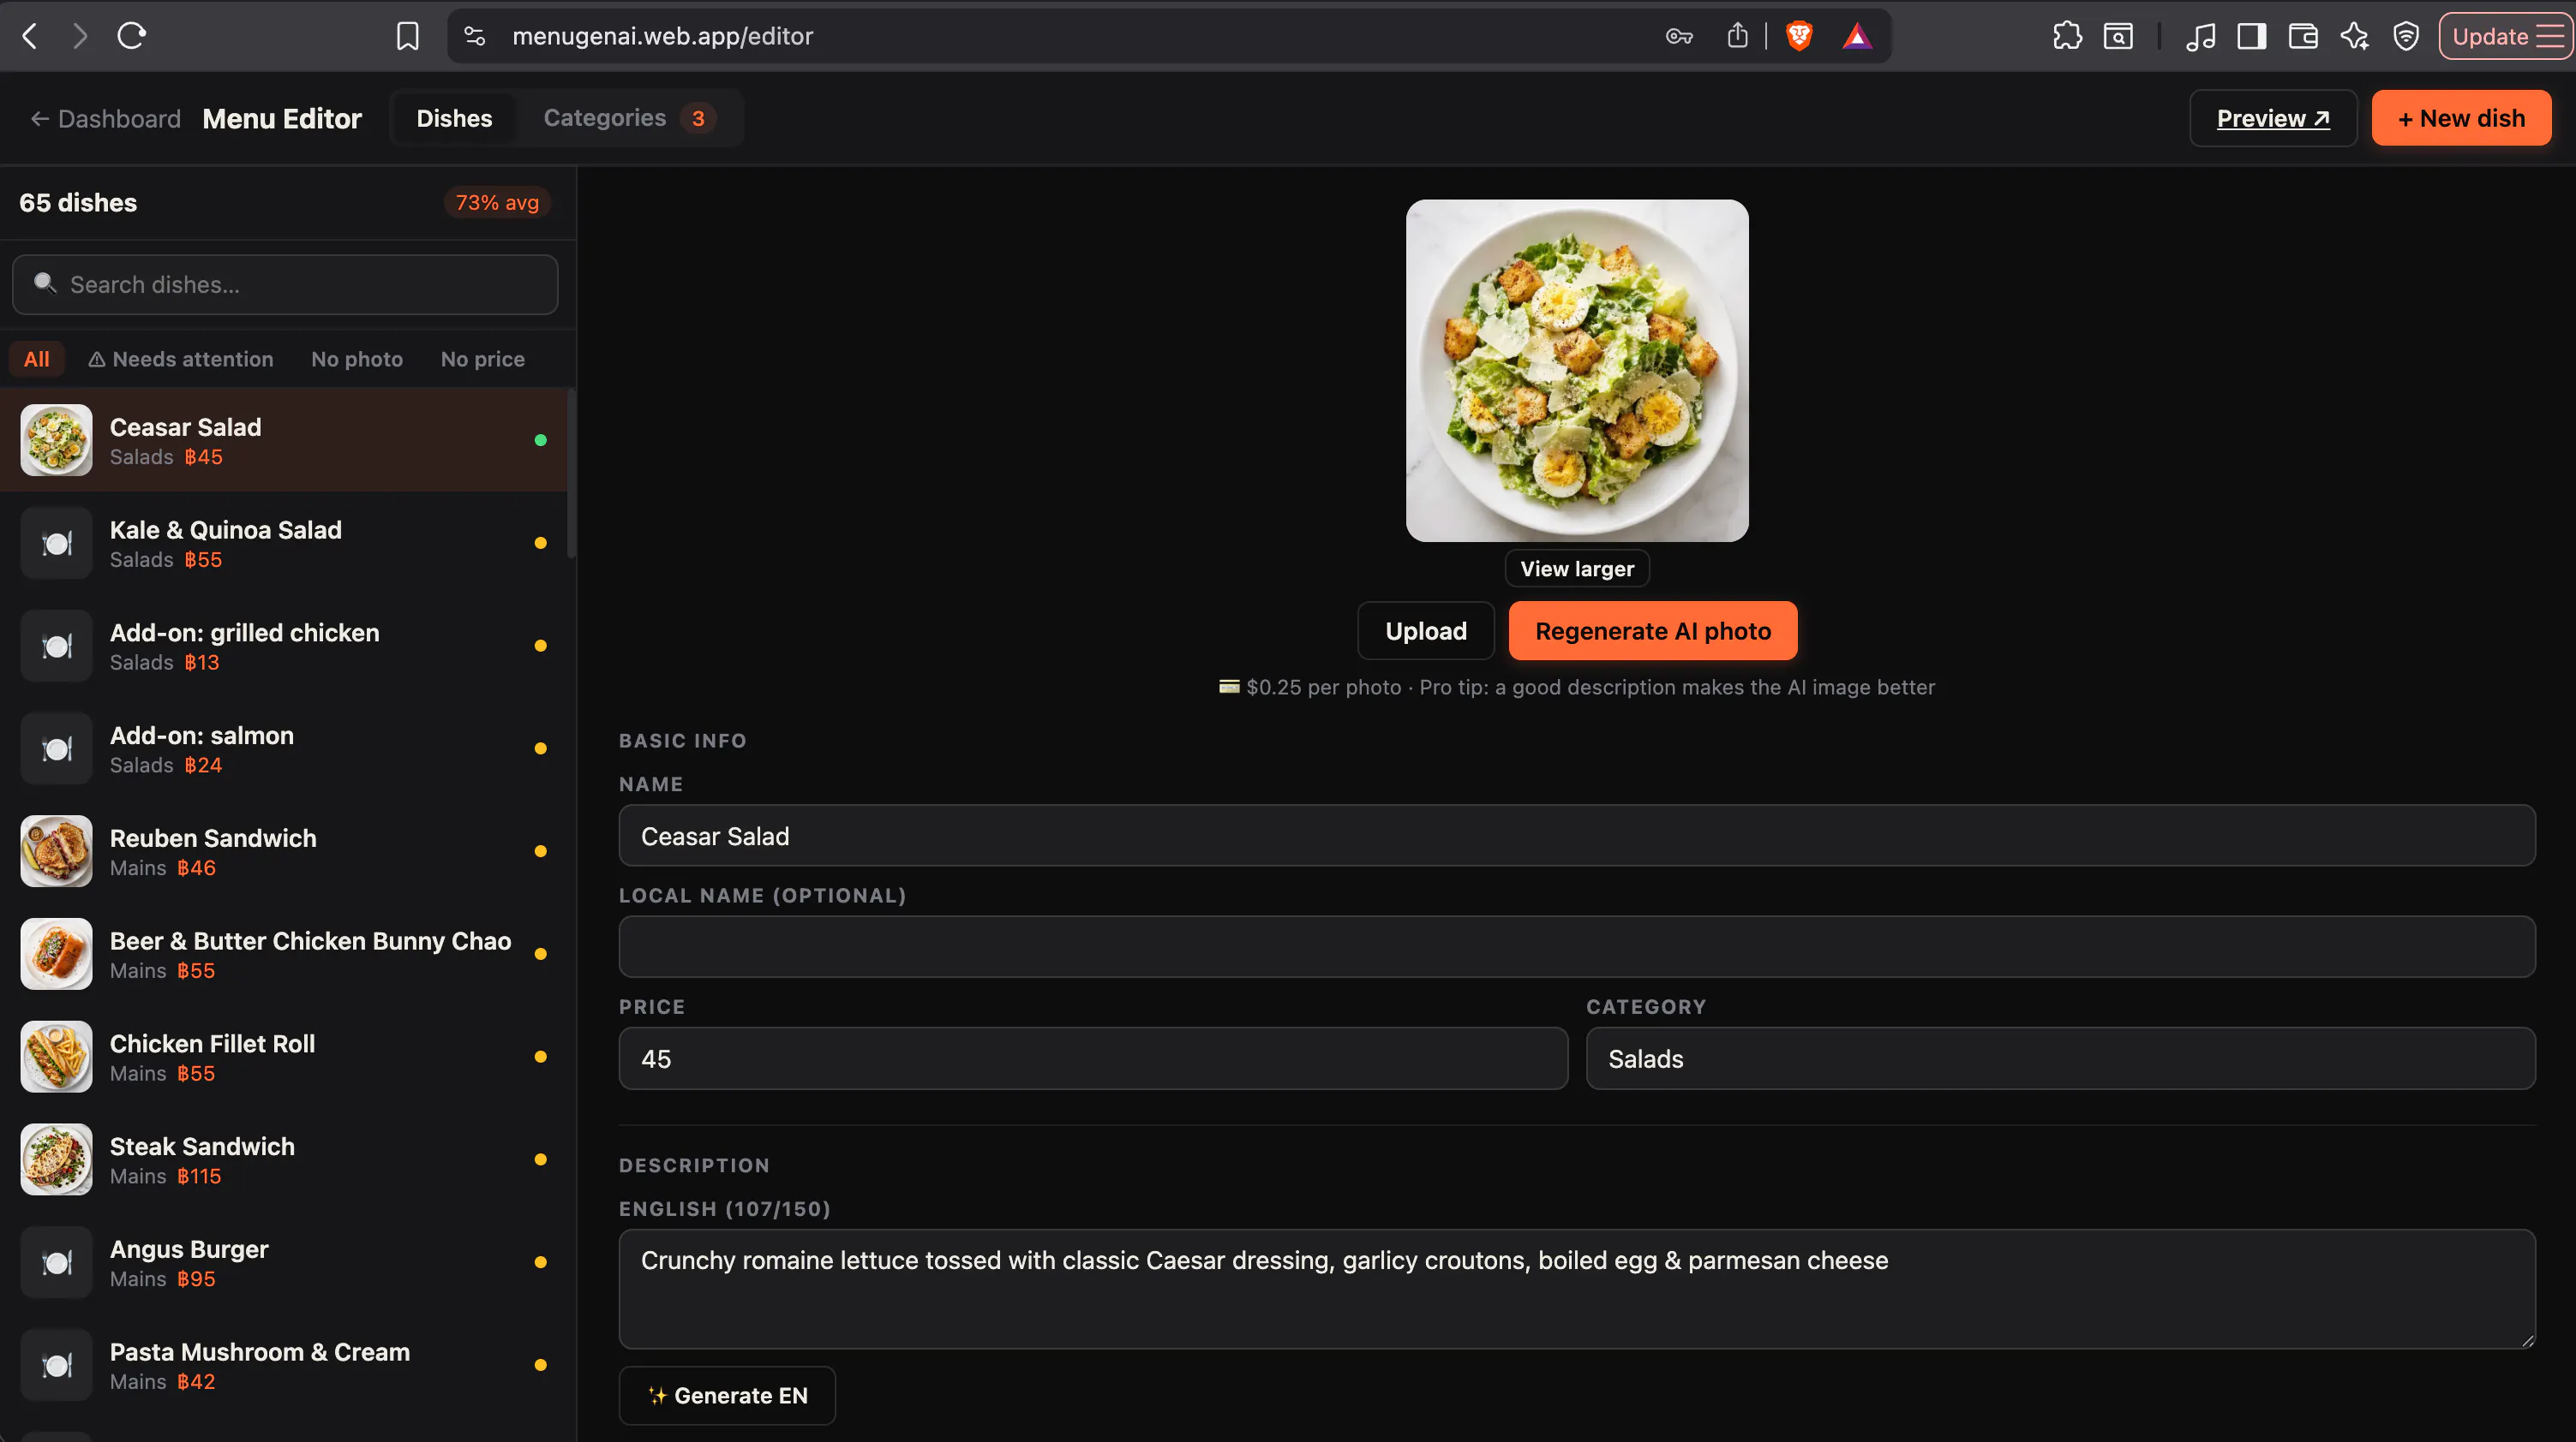This screenshot has height=1442, width=2576.
Task: Open the Brave Shields lion icon
Action: pyautogui.click(x=1799, y=36)
